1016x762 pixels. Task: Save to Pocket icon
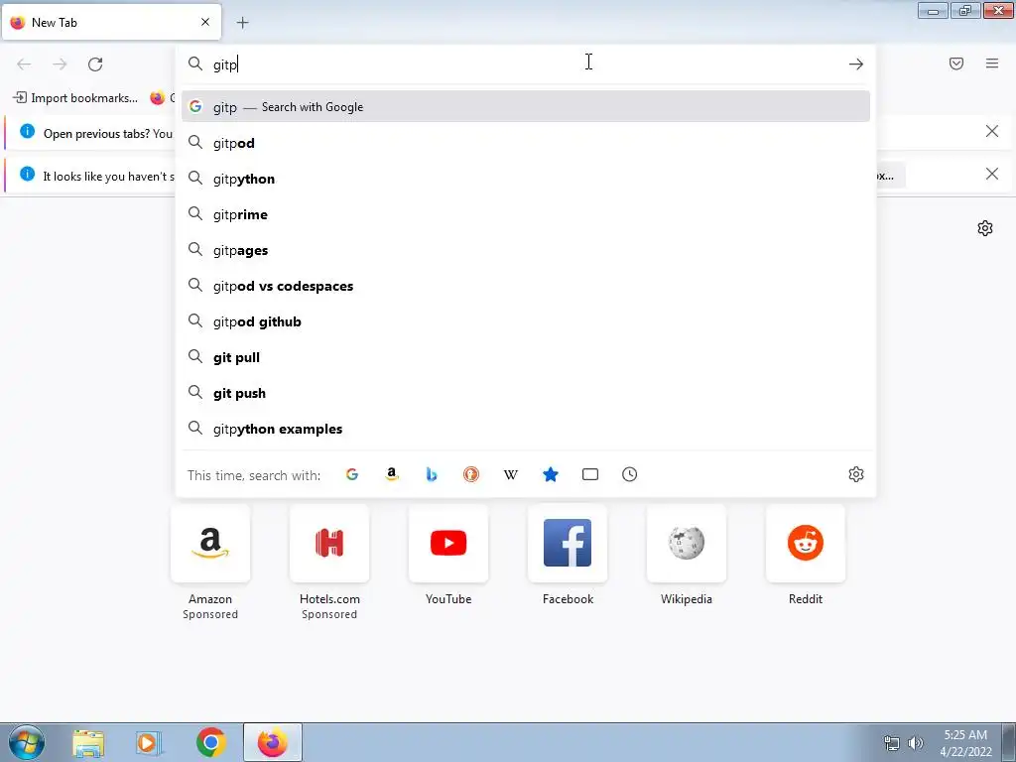tap(956, 63)
